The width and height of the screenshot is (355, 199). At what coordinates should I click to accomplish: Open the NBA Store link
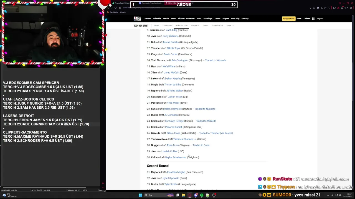pos(299,19)
